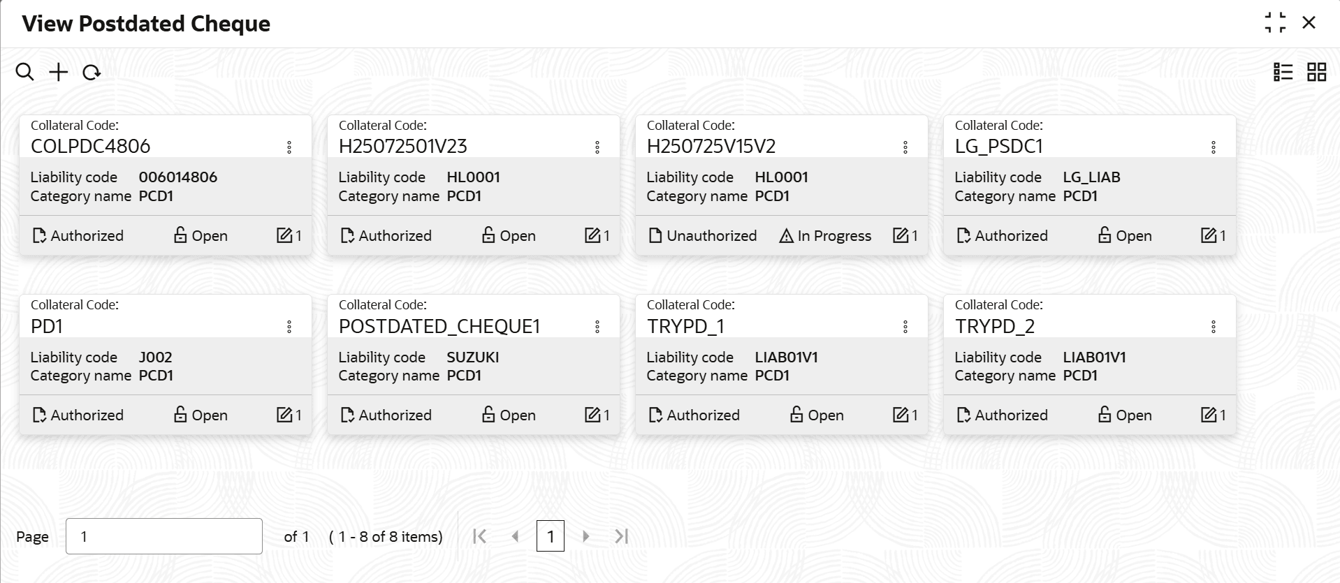
Task: Select page 1 pagination button
Action: [551, 536]
